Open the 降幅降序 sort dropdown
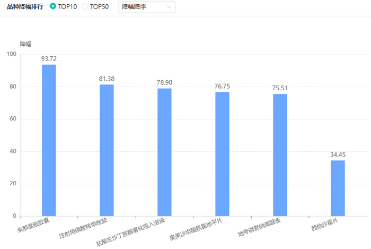 tap(147, 7)
